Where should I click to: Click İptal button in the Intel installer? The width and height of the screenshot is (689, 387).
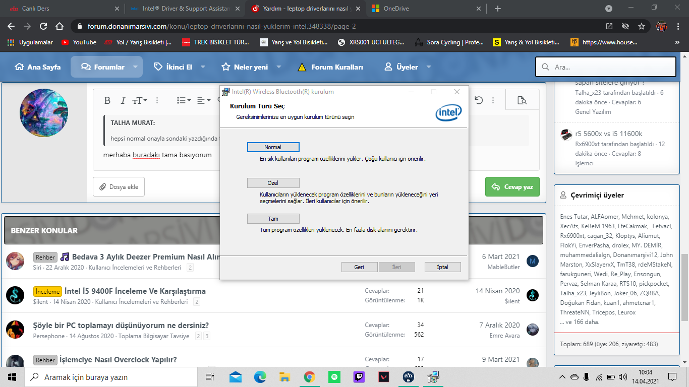(442, 267)
